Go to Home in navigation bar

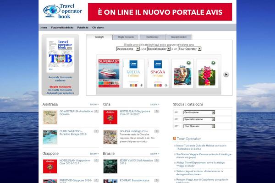click(x=44, y=27)
